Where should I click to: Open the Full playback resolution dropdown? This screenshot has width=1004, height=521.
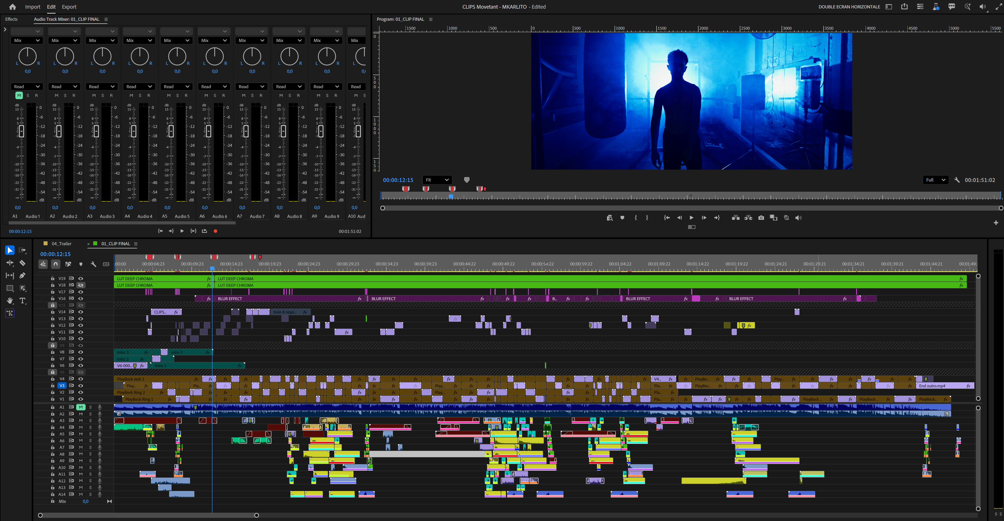935,180
